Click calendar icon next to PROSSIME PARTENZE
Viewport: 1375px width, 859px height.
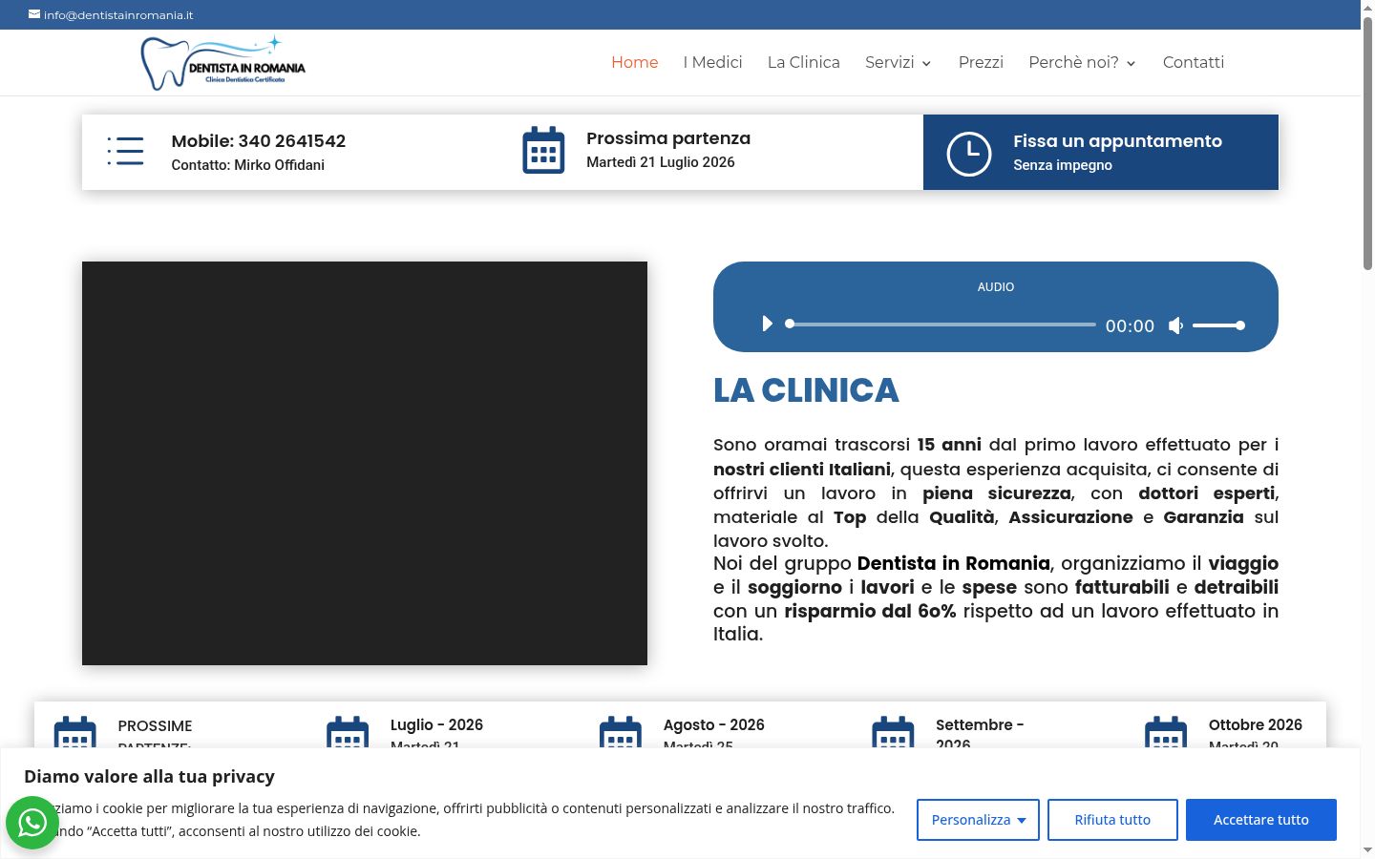pyautogui.click(x=75, y=731)
